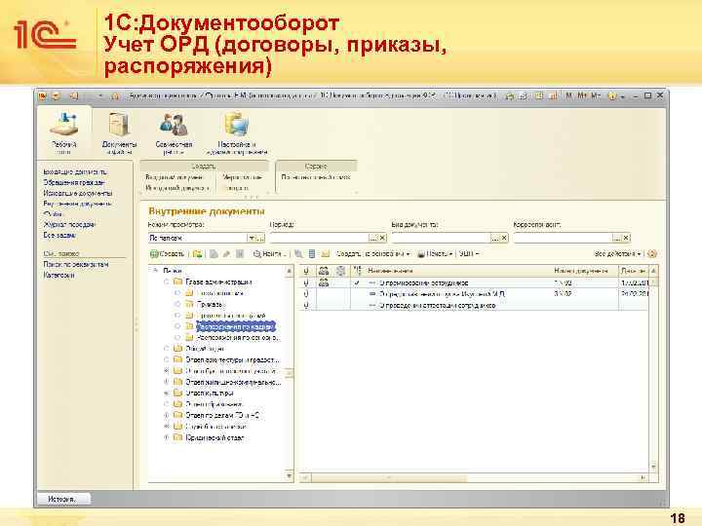Clear the Период field with X

click(x=383, y=238)
